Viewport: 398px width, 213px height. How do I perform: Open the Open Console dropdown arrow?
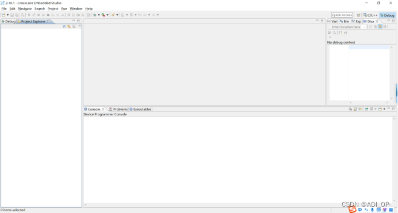pyautogui.click(x=384, y=109)
